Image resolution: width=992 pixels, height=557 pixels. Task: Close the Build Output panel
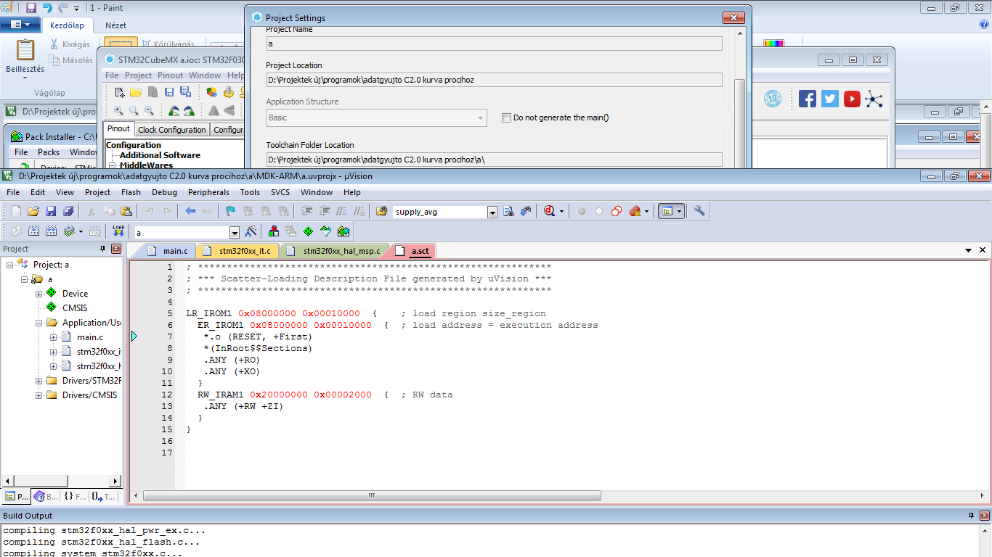click(x=984, y=516)
